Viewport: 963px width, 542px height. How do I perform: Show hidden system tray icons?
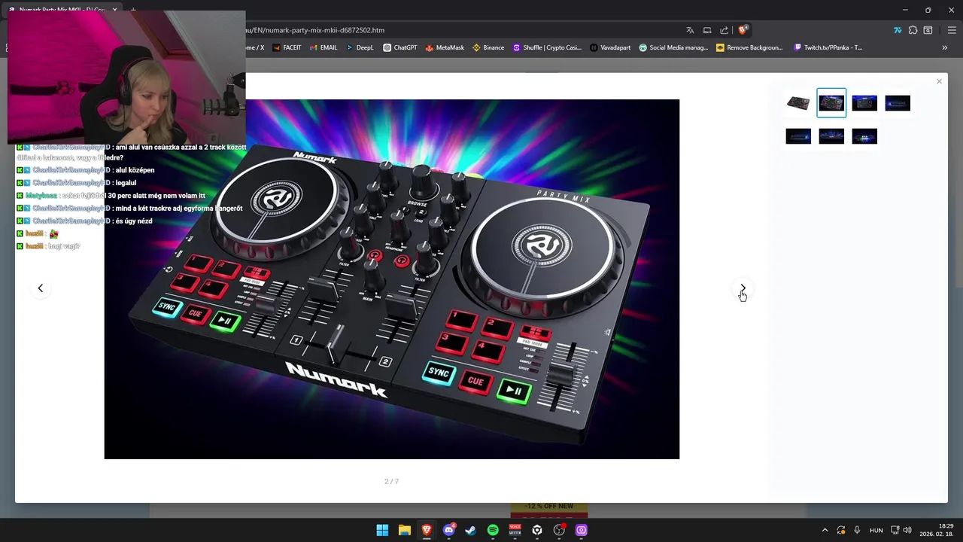tap(825, 530)
